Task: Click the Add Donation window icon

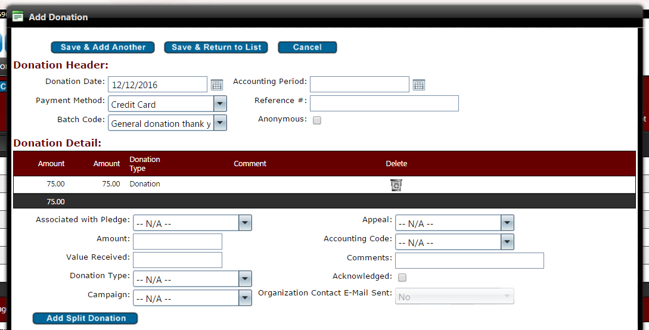Action: click(x=18, y=17)
